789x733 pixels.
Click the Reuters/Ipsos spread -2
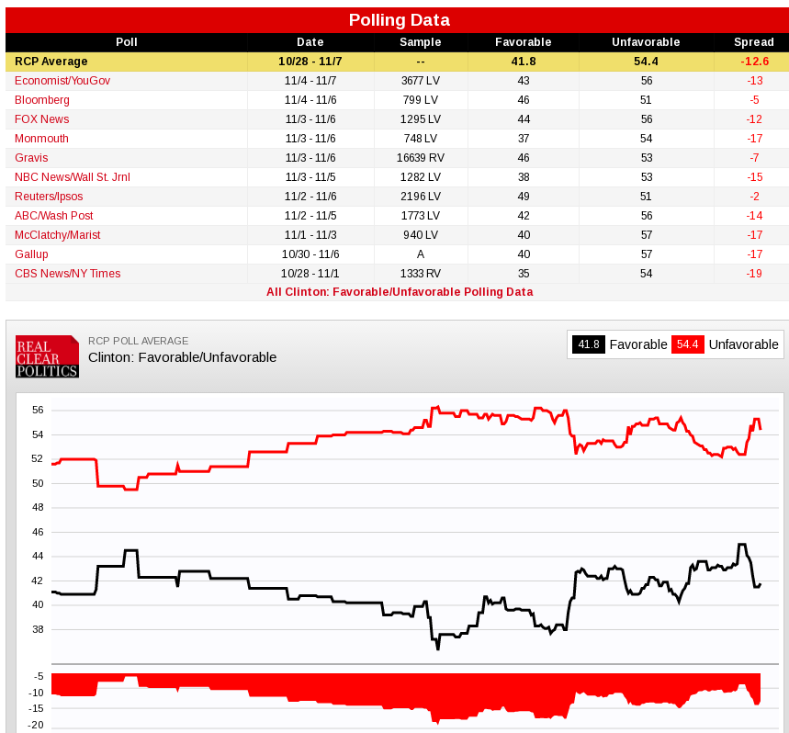[x=754, y=197]
